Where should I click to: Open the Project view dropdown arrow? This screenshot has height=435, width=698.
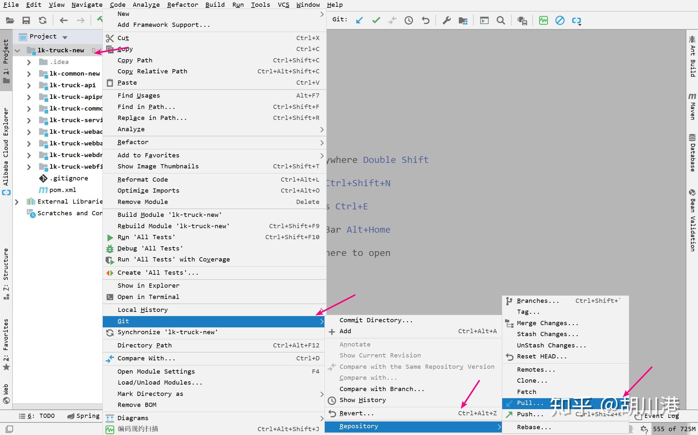pyautogui.click(x=65, y=37)
